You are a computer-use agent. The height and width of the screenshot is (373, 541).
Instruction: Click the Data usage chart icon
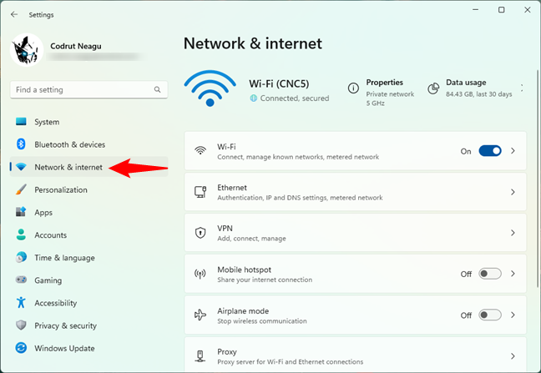tap(433, 88)
